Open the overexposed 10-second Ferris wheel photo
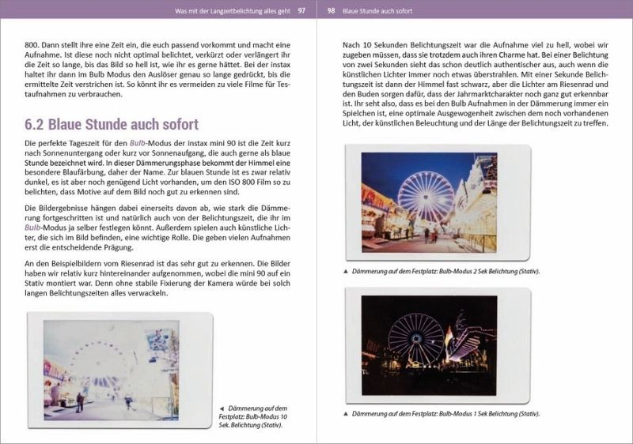This screenshot has height=444, width=633. 112,369
